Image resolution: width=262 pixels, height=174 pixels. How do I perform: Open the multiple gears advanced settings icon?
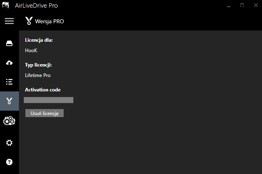click(9, 121)
